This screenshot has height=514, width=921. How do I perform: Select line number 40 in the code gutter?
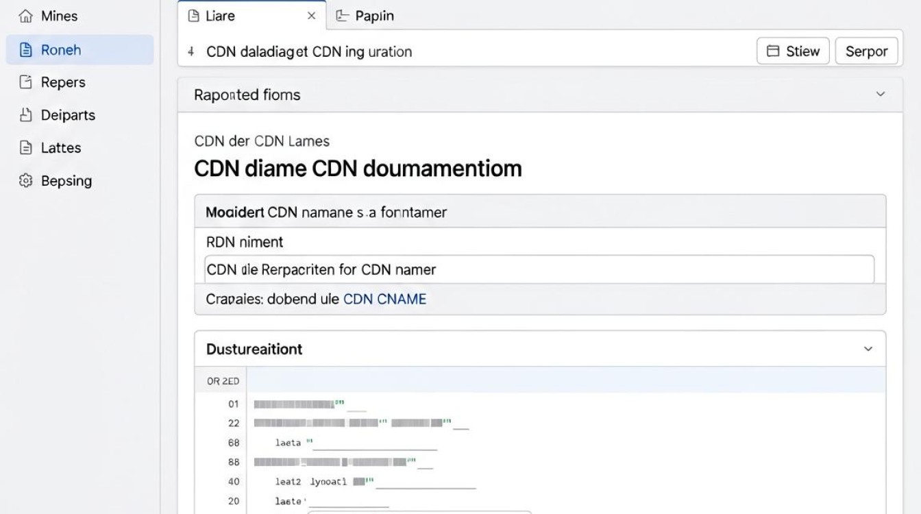pos(234,482)
